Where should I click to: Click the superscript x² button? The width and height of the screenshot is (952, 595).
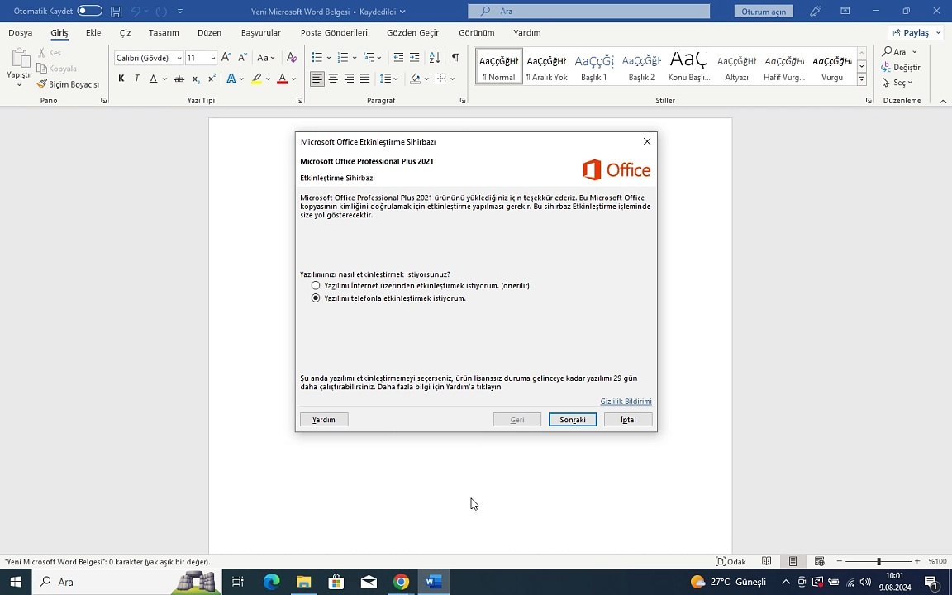(x=212, y=79)
